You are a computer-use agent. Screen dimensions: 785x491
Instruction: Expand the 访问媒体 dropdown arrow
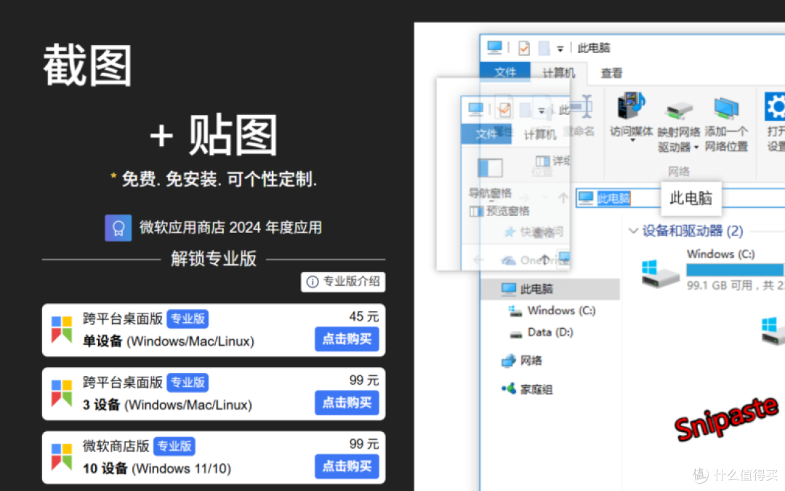tap(632, 141)
